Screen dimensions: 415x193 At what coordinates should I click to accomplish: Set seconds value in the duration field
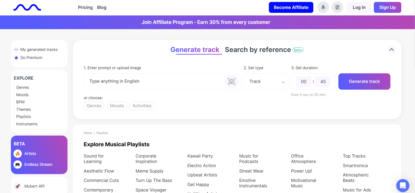click(x=323, y=81)
